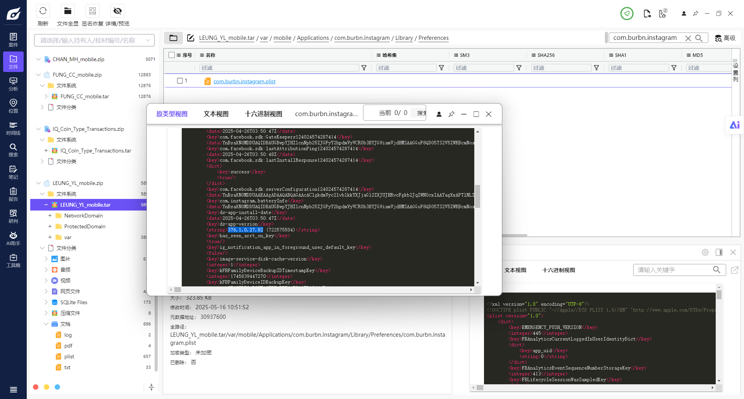Open the holder/evidence selection dropdown

click(x=94, y=40)
